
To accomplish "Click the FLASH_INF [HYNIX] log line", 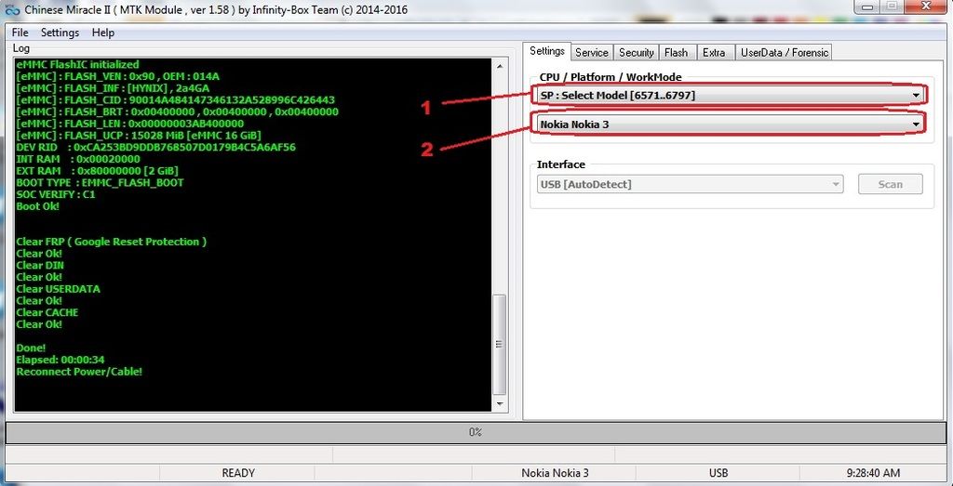I will 113,88.
